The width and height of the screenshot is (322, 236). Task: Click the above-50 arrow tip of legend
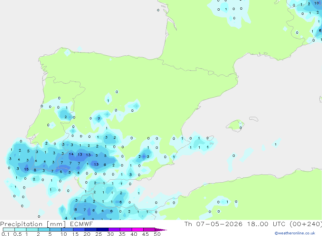click(x=161, y=230)
